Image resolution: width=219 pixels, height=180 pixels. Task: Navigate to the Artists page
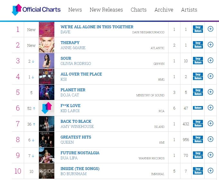[189, 10]
